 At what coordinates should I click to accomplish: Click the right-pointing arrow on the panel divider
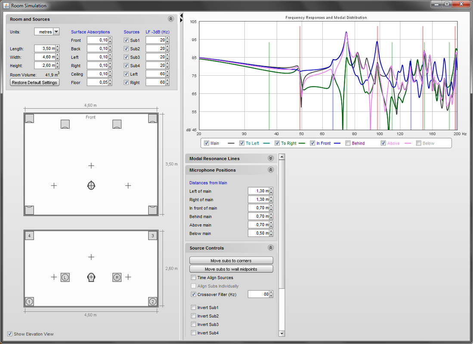point(181,20)
